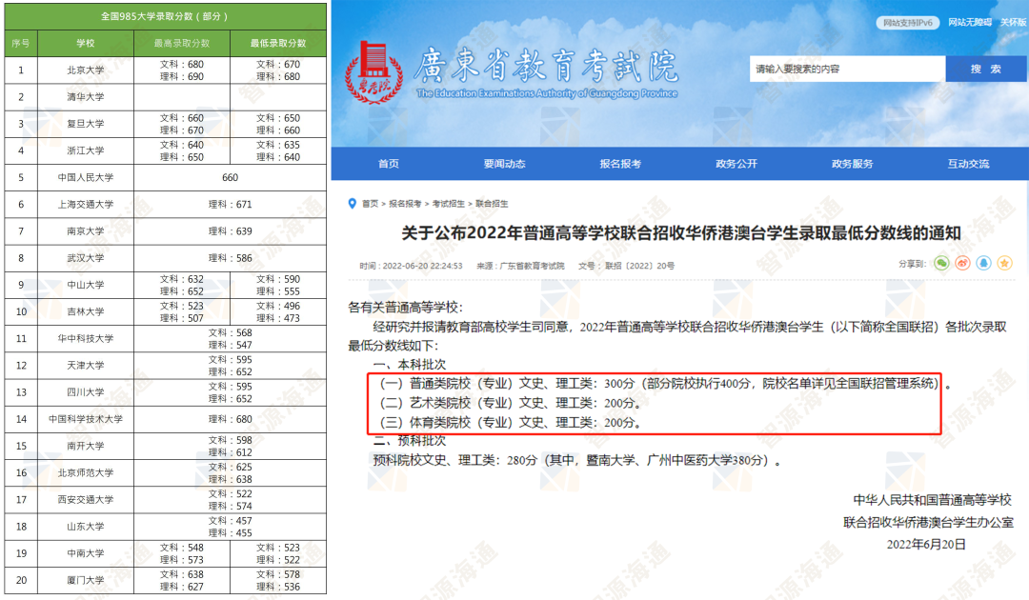Click the 艺术类院校 200分 line
The height and width of the screenshot is (600, 1029).
[x=510, y=403]
